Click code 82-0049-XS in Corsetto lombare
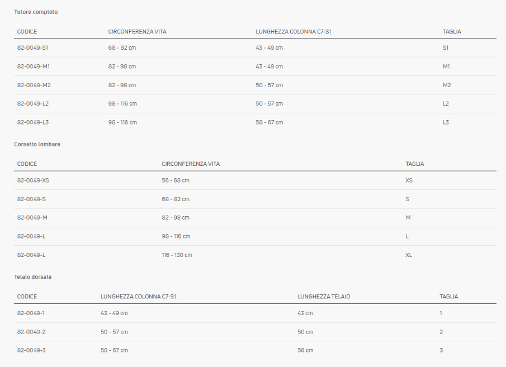 click(33, 180)
